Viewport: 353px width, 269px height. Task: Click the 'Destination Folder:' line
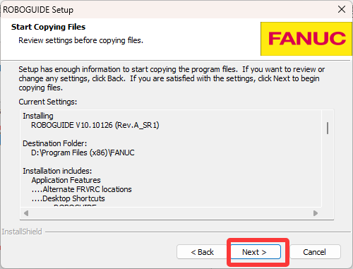click(55, 143)
